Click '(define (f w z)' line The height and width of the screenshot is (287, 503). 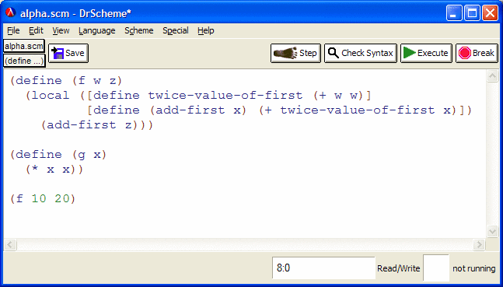(x=66, y=81)
